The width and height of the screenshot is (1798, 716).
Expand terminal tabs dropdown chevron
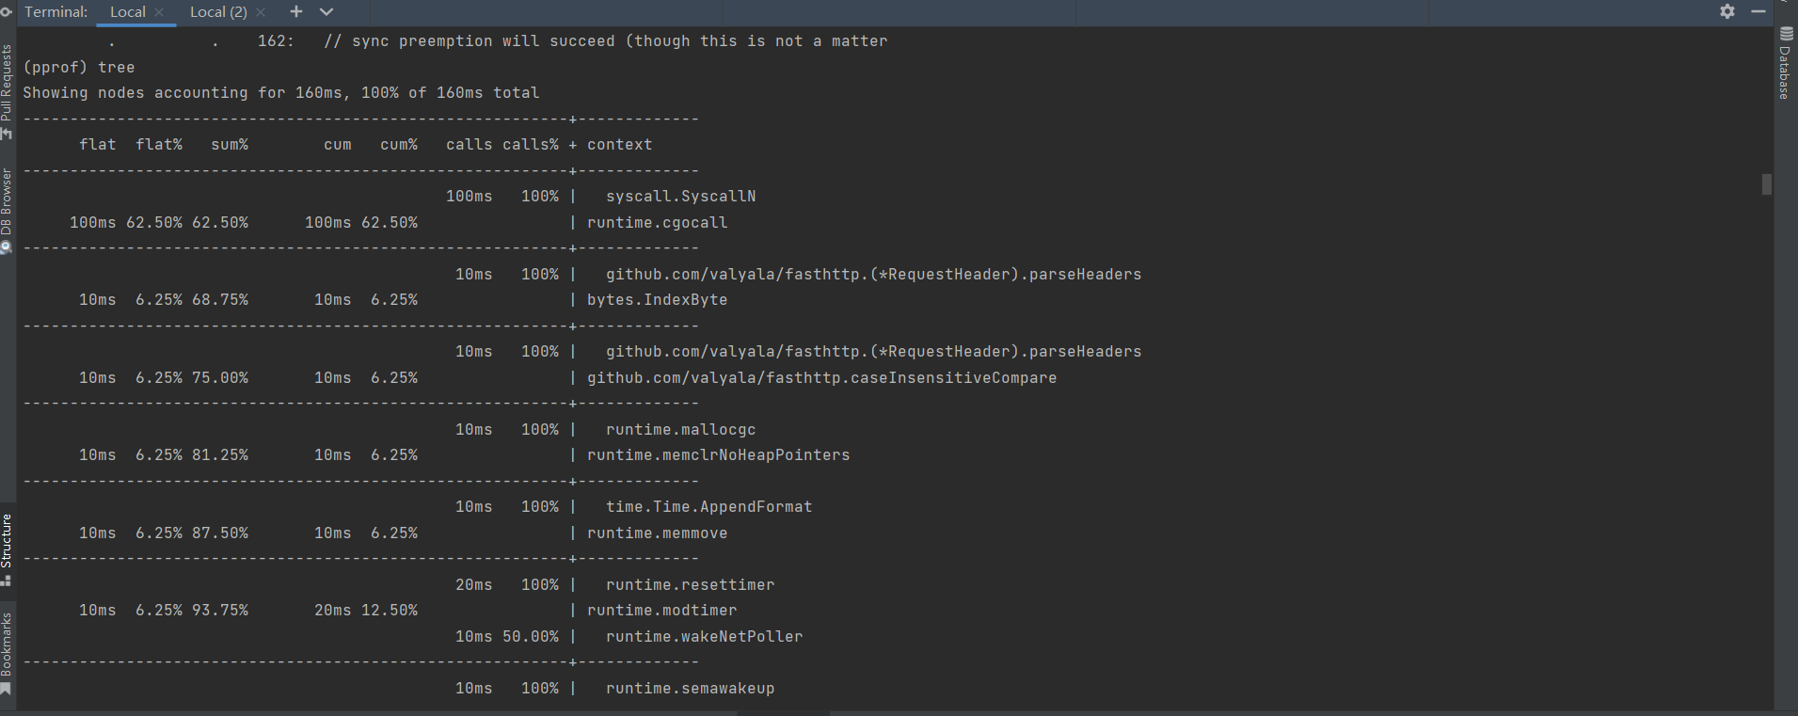pyautogui.click(x=326, y=11)
